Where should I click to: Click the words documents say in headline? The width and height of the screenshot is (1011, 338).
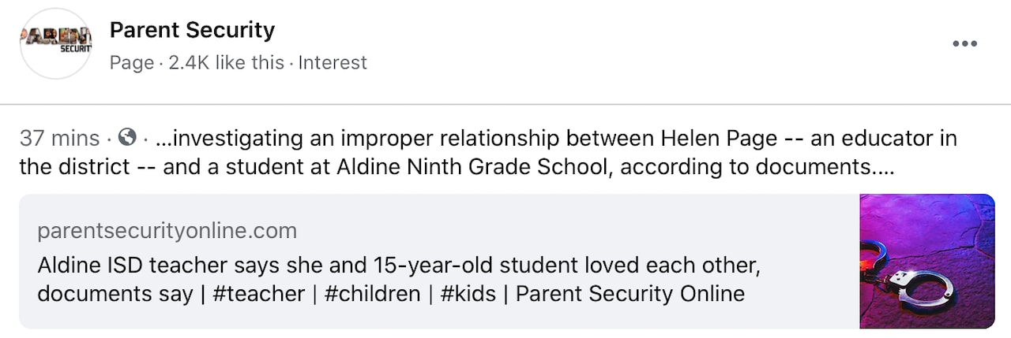[115, 294]
